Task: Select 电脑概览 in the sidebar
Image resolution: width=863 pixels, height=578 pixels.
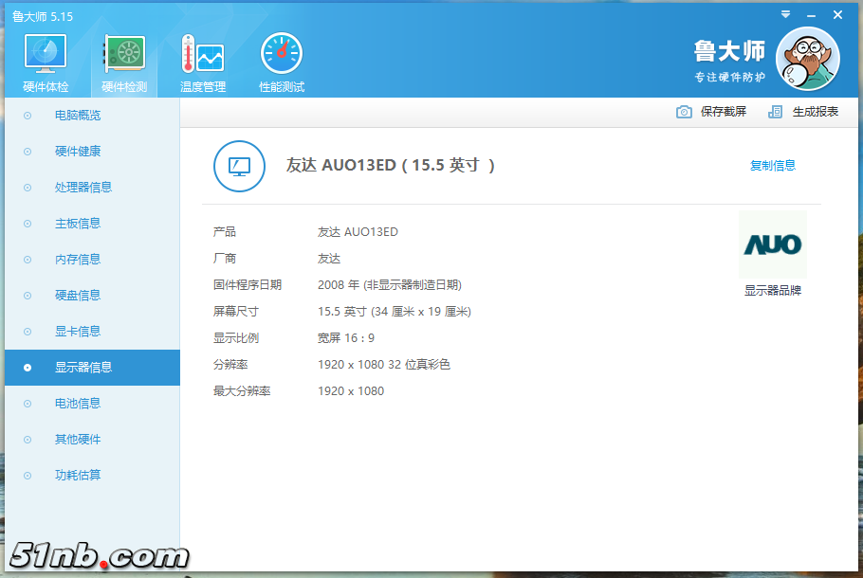Action: [78, 116]
